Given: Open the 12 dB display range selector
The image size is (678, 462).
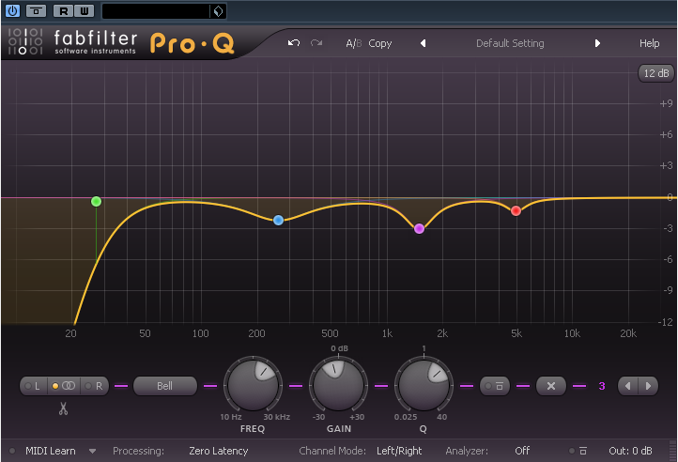Looking at the screenshot, I should click(x=656, y=73).
